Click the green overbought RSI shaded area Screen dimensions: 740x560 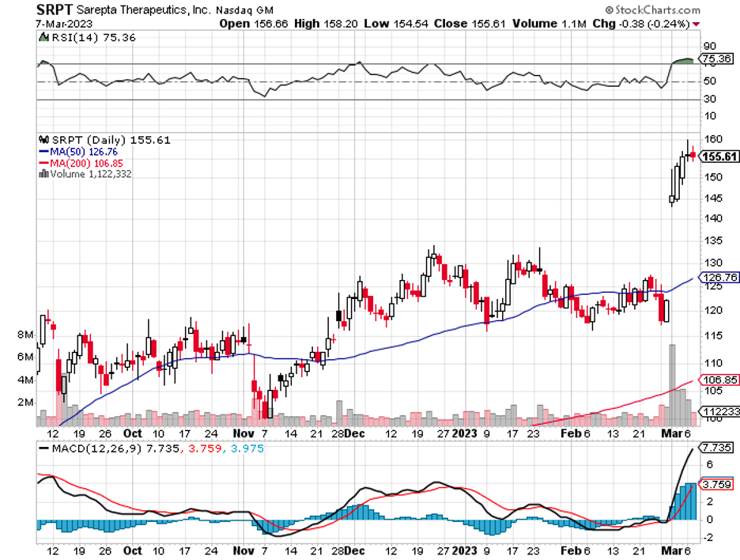tap(681, 60)
